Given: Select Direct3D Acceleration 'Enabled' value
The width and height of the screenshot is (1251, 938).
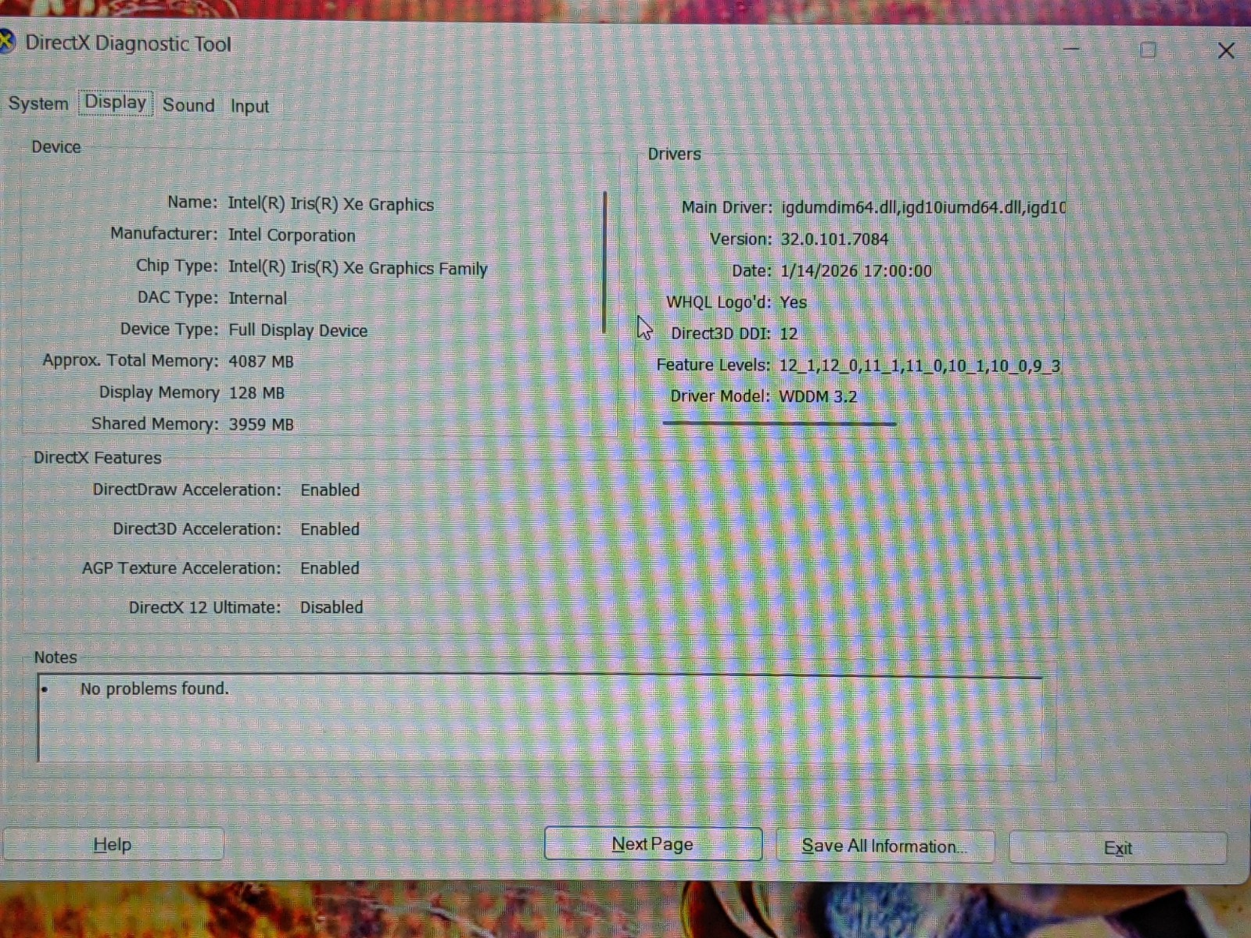Looking at the screenshot, I should [330, 529].
